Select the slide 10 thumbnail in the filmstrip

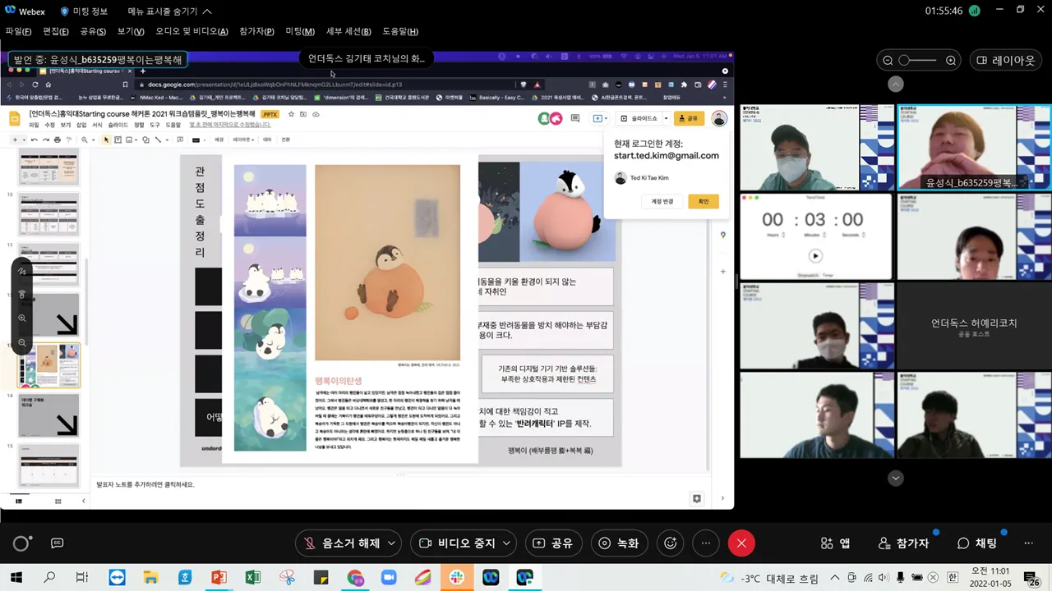point(49,213)
